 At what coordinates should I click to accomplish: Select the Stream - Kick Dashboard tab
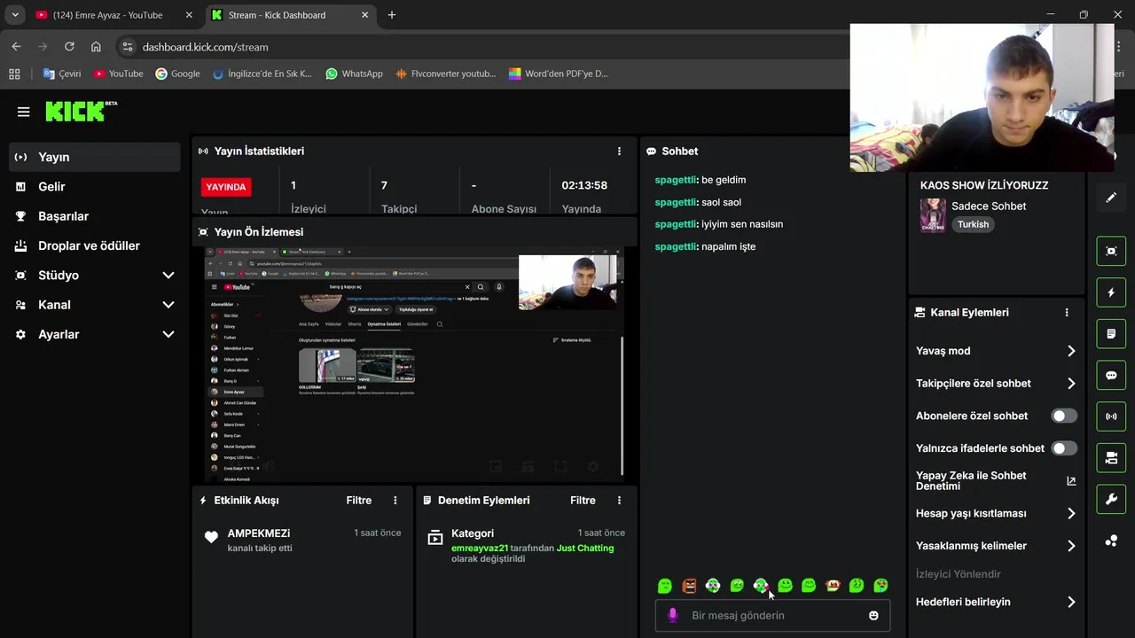coord(290,15)
